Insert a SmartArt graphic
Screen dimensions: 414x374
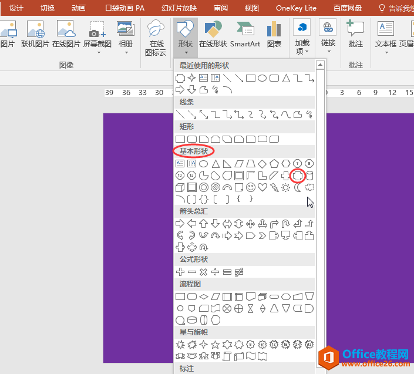245,34
